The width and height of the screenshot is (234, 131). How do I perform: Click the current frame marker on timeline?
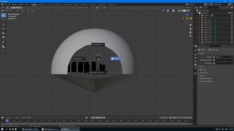[7, 120]
